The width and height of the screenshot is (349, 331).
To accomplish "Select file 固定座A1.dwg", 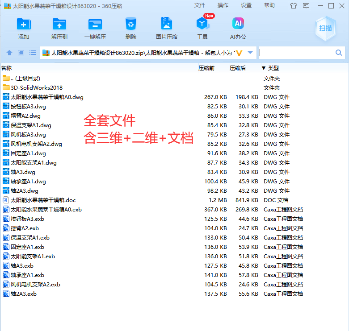I will pos(28,153).
